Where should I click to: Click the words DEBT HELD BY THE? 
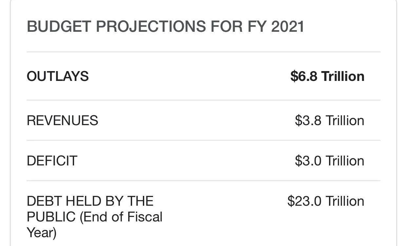coord(90,201)
